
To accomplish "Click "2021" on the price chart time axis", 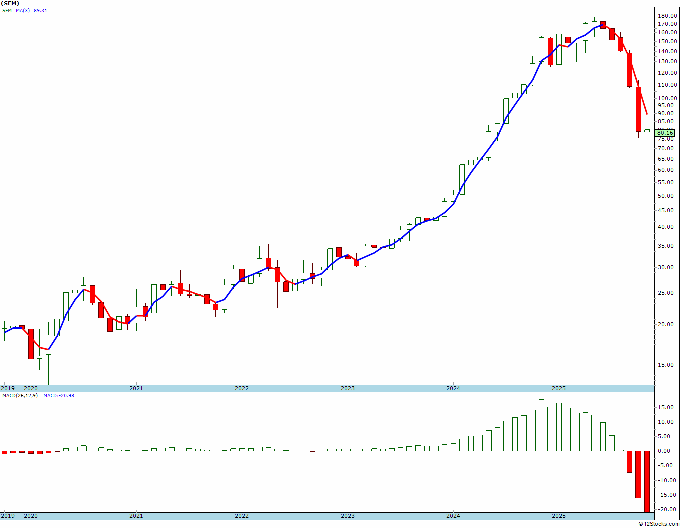I will (136, 388).
